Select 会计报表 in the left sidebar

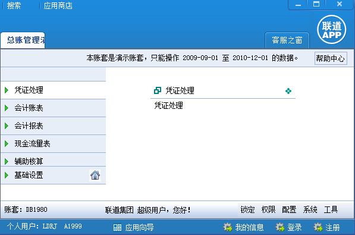[53, 126]
